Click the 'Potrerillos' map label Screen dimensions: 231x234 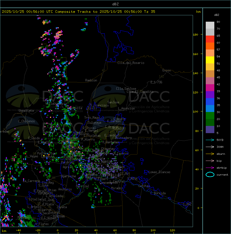[x=46, y=153]
